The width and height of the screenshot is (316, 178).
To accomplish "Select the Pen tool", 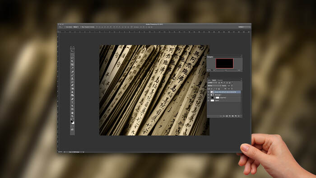I will [72, 99].
